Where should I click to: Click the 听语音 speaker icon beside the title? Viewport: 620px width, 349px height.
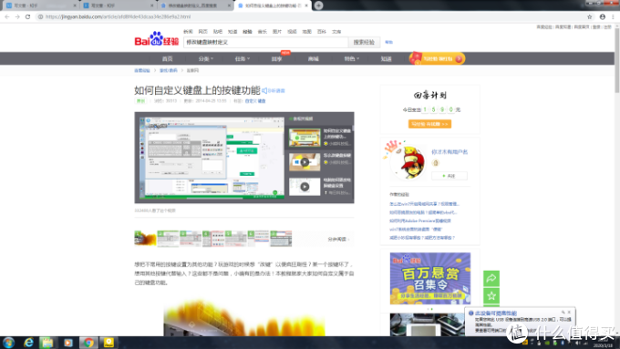click(264, 91)
